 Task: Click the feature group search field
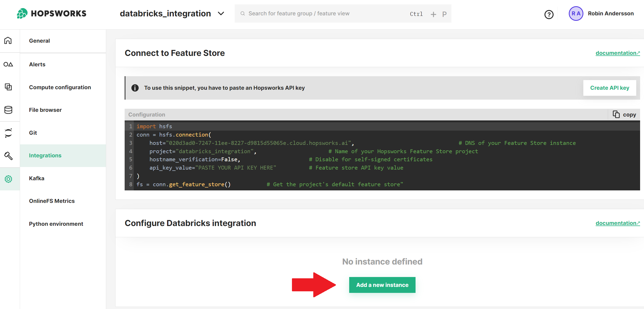pyautogui.click(x=299, y=13)
